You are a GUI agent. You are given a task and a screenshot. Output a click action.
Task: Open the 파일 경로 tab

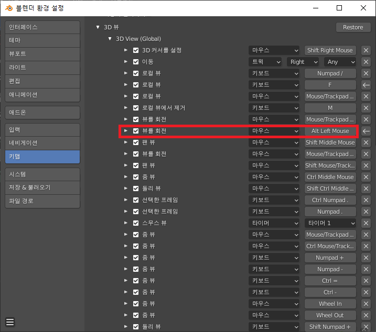(x=42, y=201)
